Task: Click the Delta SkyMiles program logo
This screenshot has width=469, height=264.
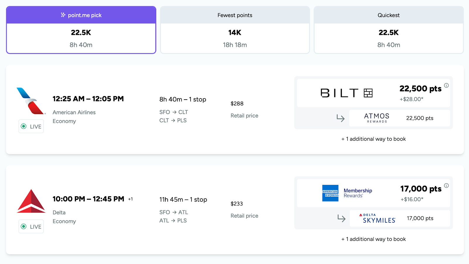Action: pyautogui.click(x=376, y=218)
